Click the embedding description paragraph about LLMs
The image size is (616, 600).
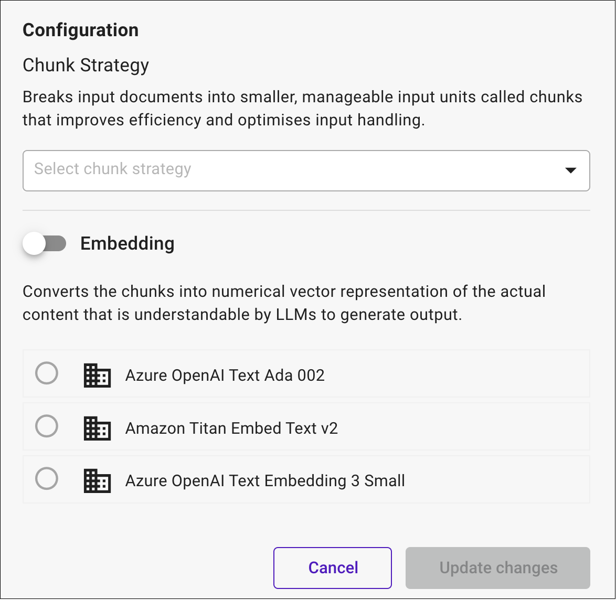tap(284, 303)
